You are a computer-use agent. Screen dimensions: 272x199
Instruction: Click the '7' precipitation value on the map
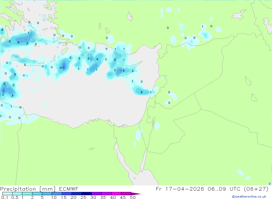pyautogui.click(x=4, y=84)
